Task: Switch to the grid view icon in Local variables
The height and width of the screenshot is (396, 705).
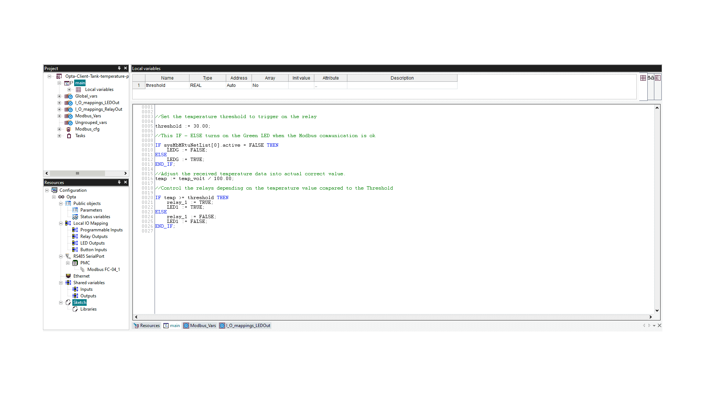Action: click(643, 78)
